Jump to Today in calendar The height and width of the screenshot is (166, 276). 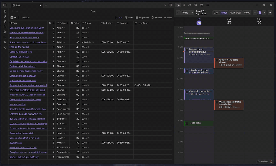185,13
